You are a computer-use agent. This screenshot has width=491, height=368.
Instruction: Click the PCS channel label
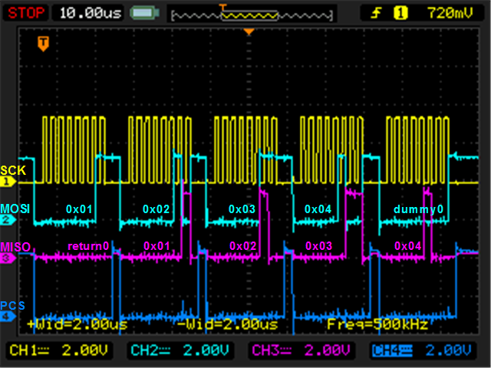12,305
